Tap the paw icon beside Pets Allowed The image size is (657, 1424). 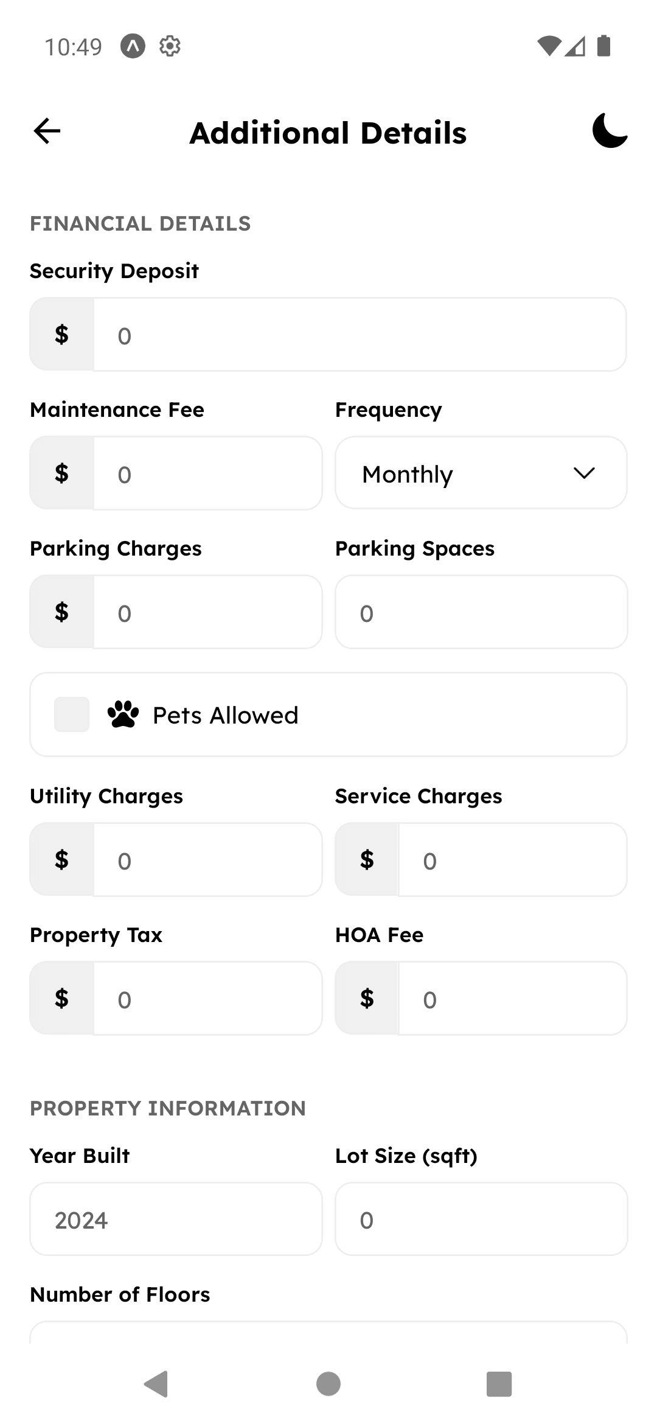point(123,714)
